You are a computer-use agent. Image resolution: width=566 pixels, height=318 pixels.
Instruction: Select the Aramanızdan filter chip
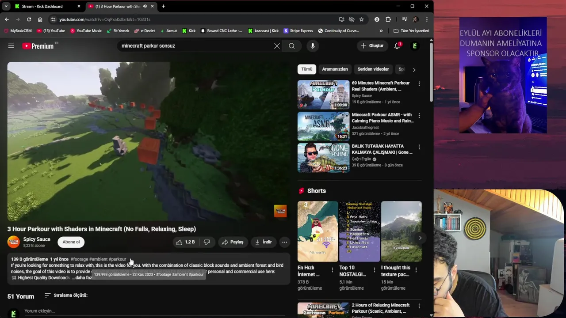(x=335, y=69)
